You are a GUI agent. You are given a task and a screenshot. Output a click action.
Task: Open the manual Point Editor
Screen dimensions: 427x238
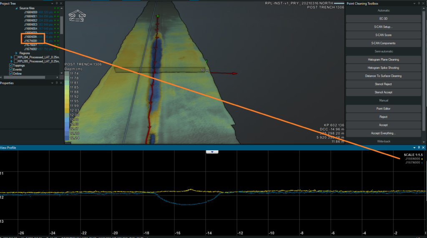click(x=384, y=109)
